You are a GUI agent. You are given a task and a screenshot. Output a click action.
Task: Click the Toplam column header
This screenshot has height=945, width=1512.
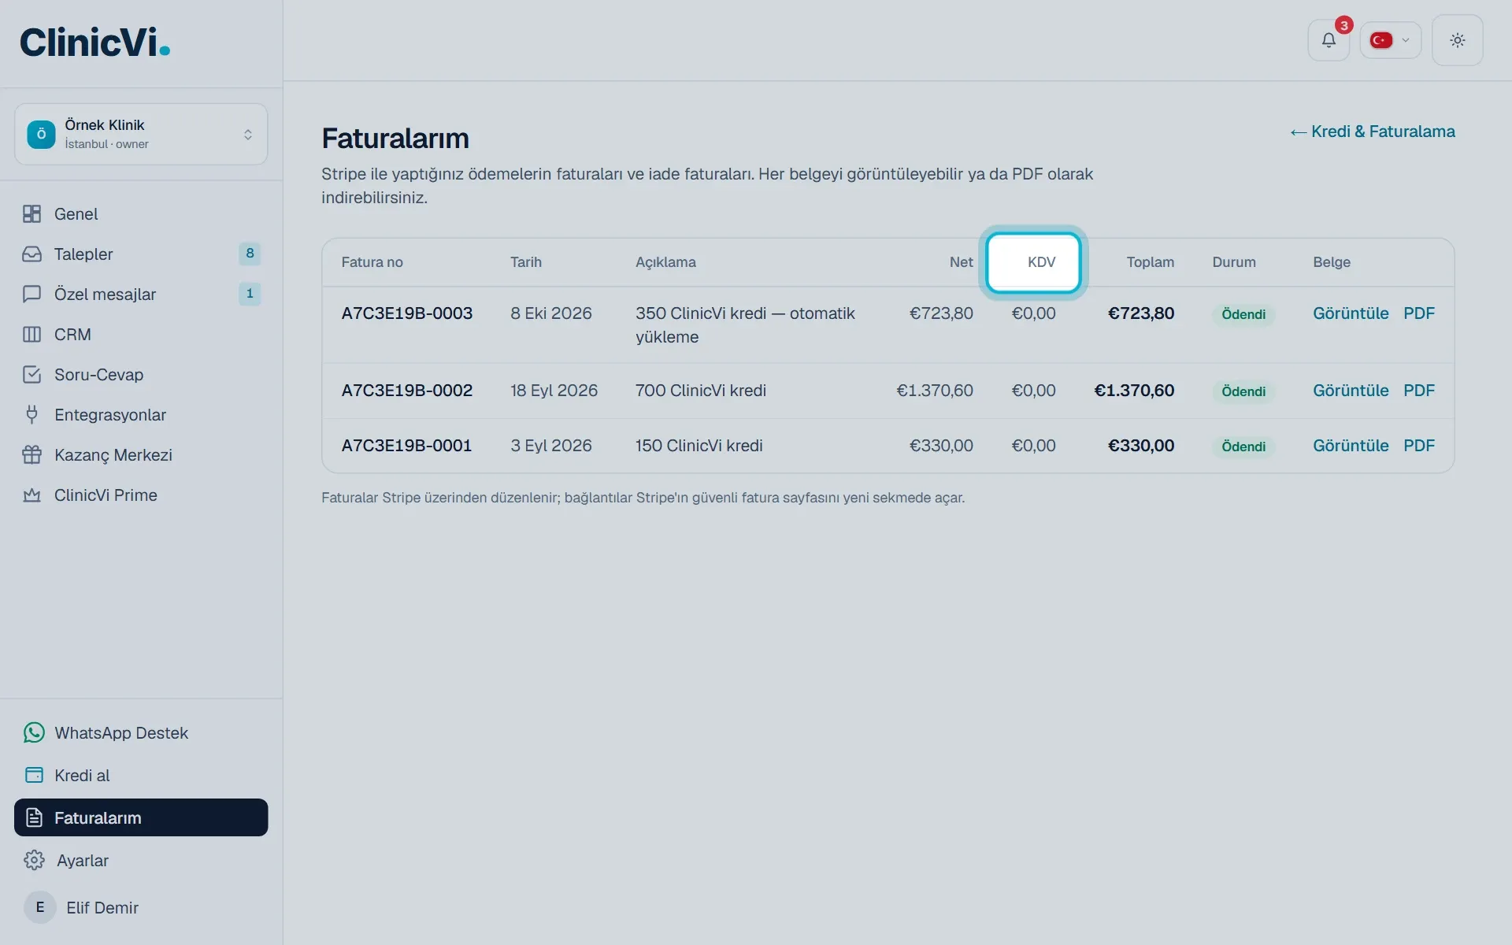[1150, 262]
